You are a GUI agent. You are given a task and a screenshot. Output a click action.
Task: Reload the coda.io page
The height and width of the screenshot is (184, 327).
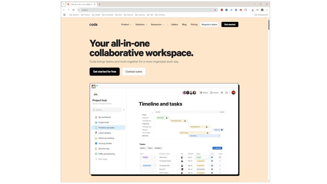pyautogui.click(x=73, y=10)
